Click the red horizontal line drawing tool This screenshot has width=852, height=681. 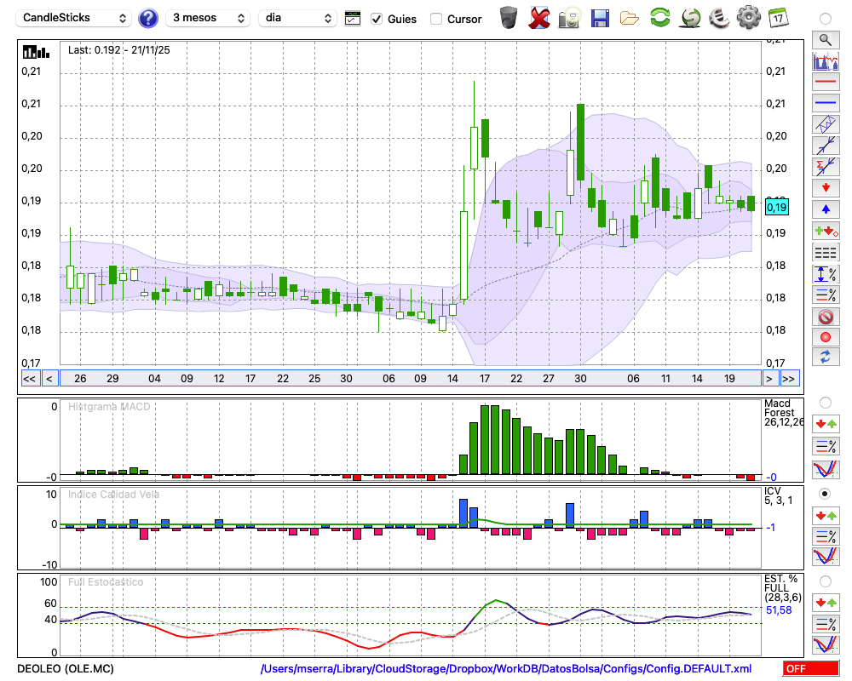[825, 83]
